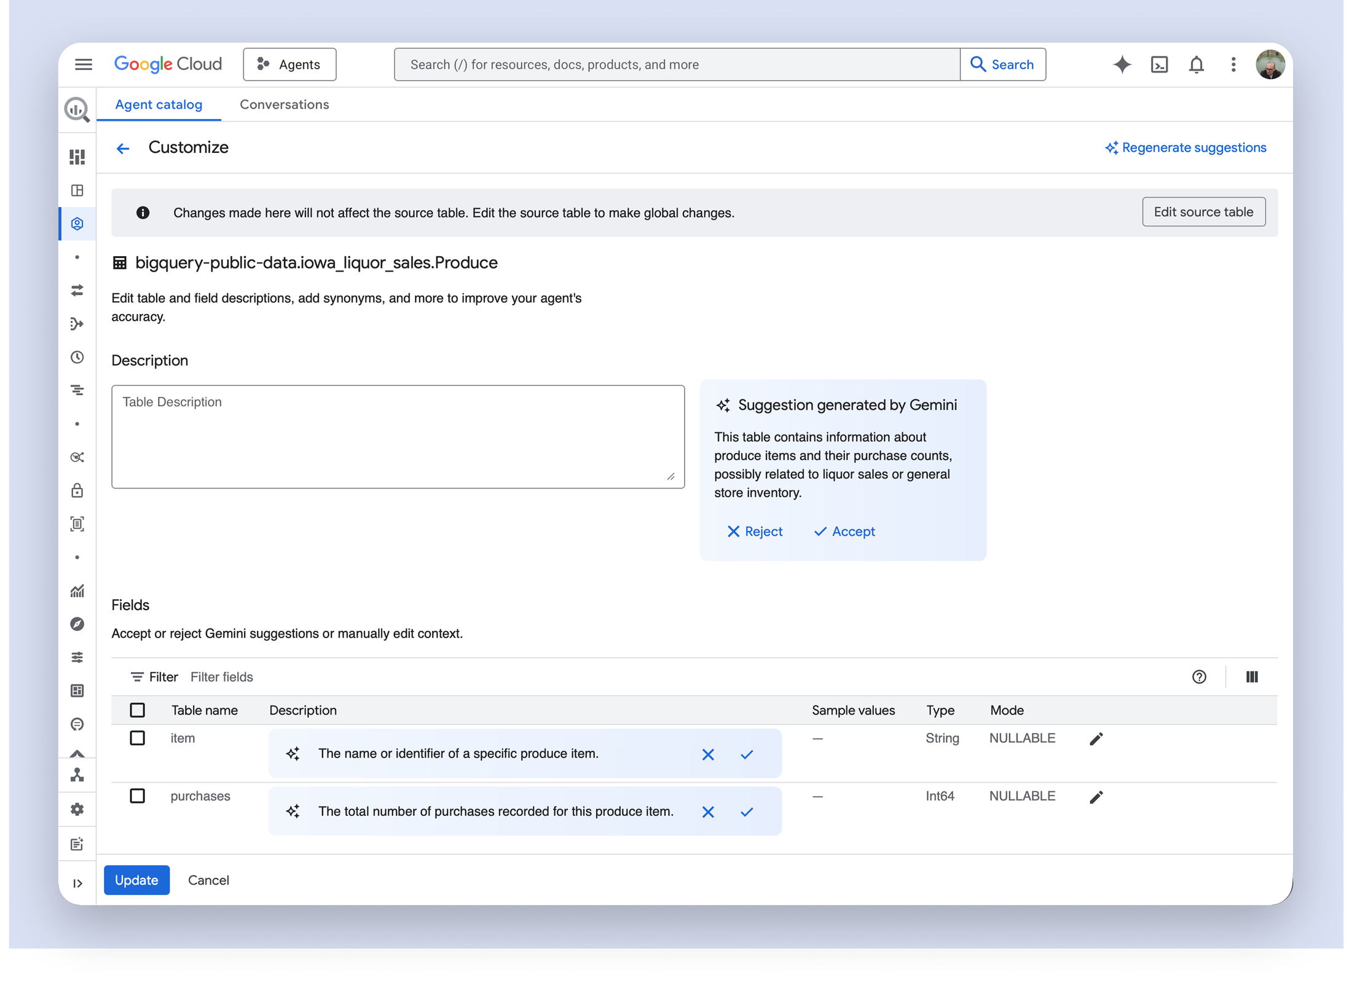Activate Cloud Shell terminal icon
The height and width of the screenshot is (983, 1352).
pos(1159,65)
